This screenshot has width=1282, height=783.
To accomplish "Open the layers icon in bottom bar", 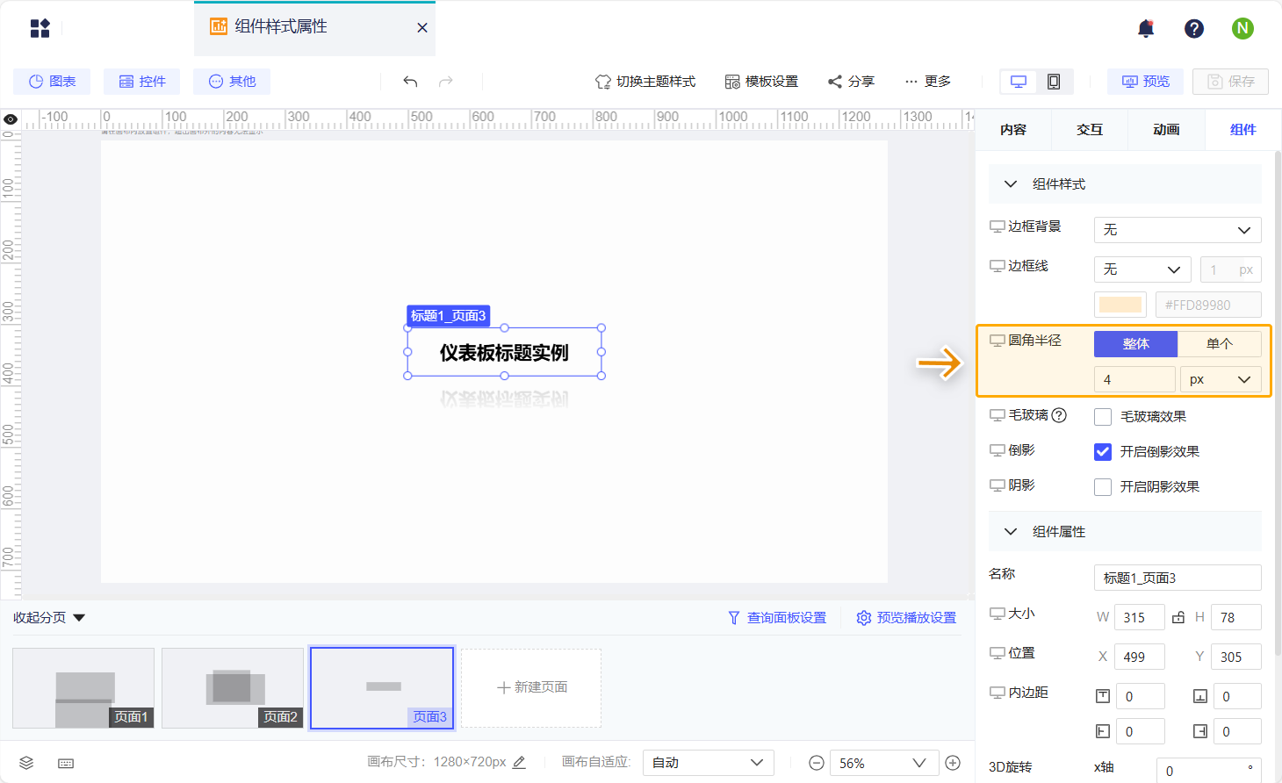I will point(26,763).
